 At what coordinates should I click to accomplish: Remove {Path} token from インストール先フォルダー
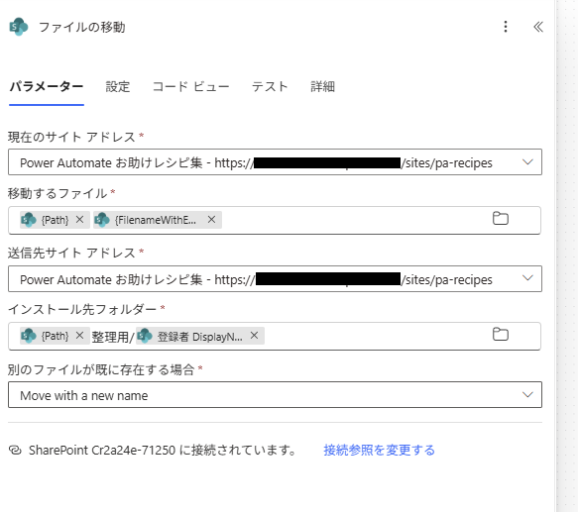tap(79, 336)
